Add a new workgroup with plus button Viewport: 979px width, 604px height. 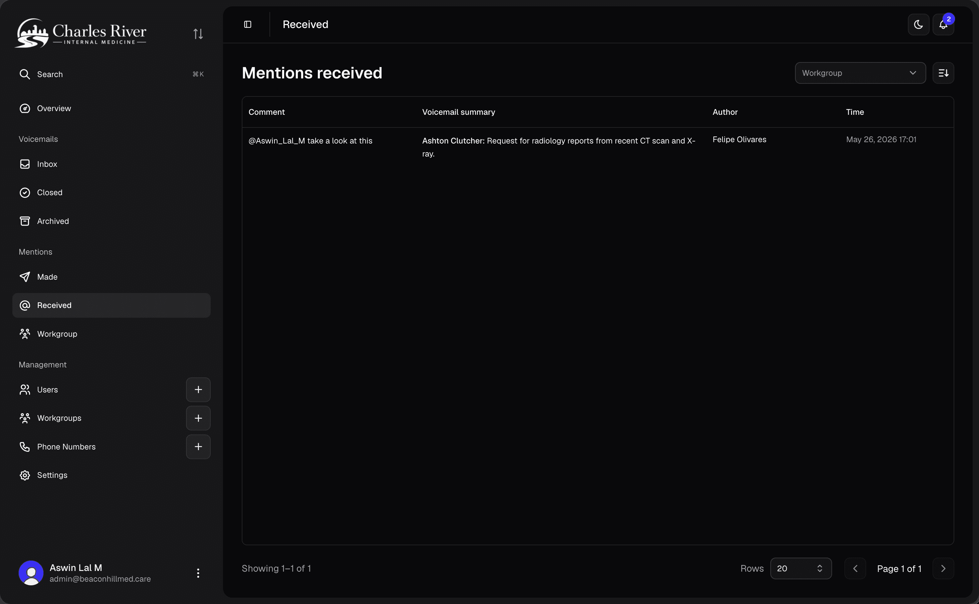click(198, 418)
